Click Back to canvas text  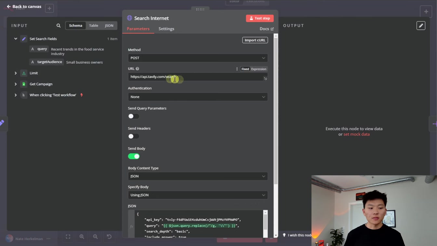pyautogui.click(x=27, y=7)
